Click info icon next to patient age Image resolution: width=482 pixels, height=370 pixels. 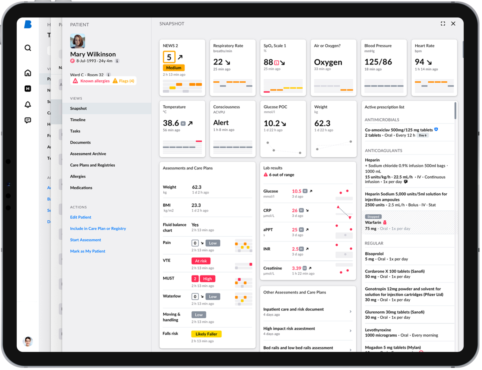pyautogui.click(x=117, y=61)
